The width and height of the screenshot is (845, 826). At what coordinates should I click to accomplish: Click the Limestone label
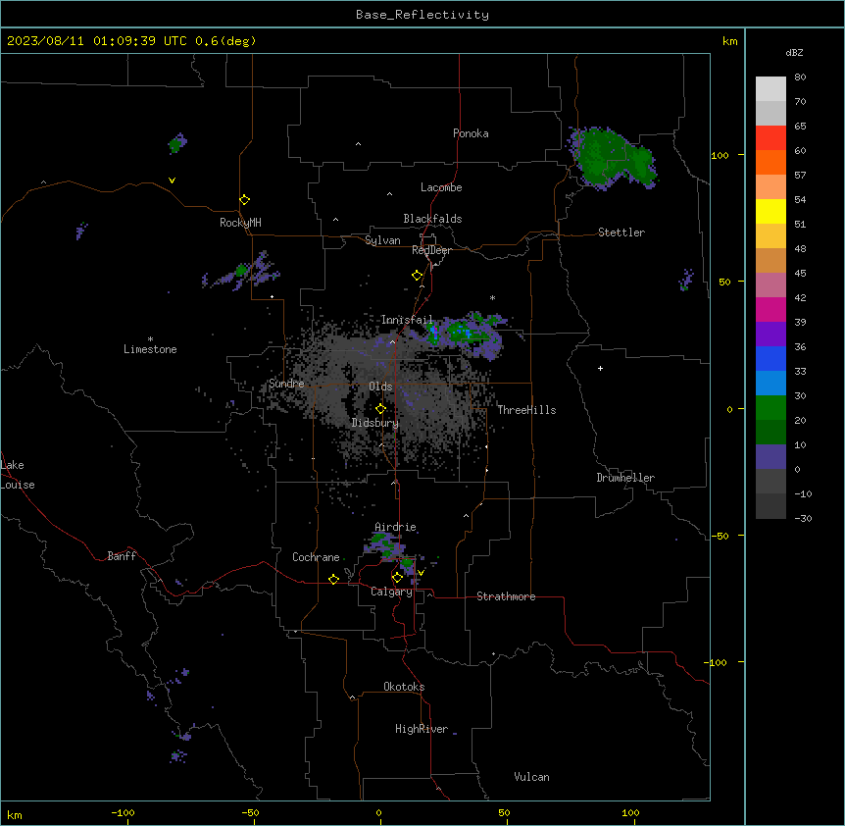coord(150,349)
